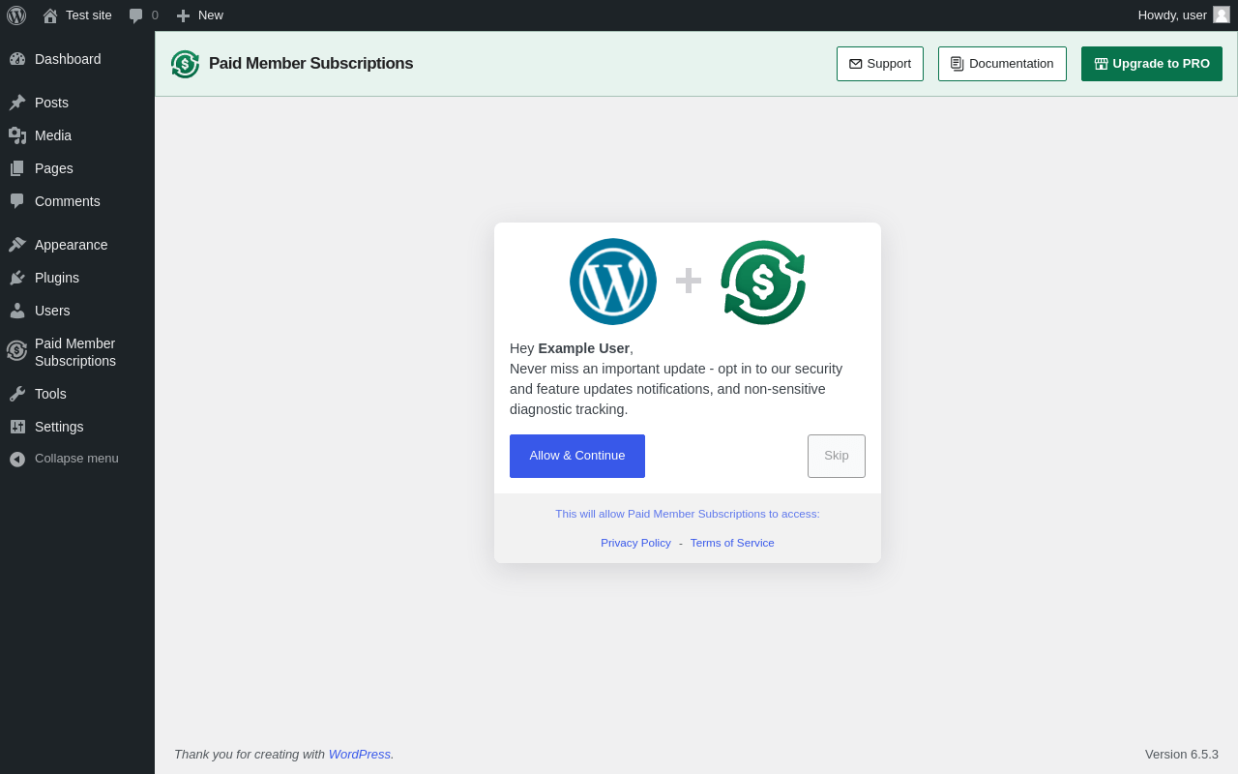Open the user avatar in admin bar
Viewport: 1238px width, 774px height.
[1222, 15]
